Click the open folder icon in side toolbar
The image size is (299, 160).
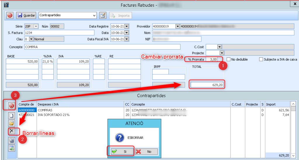[12, 123]
